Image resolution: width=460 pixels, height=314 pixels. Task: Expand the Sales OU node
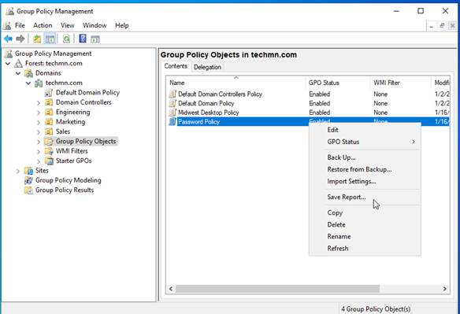pyautogui.click(x=39, y=131)
